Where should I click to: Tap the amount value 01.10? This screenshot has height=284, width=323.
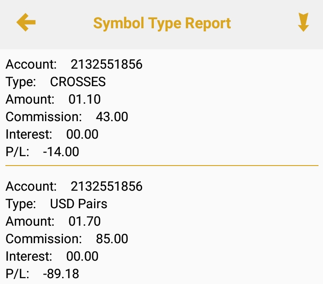[x=85, y=99]
